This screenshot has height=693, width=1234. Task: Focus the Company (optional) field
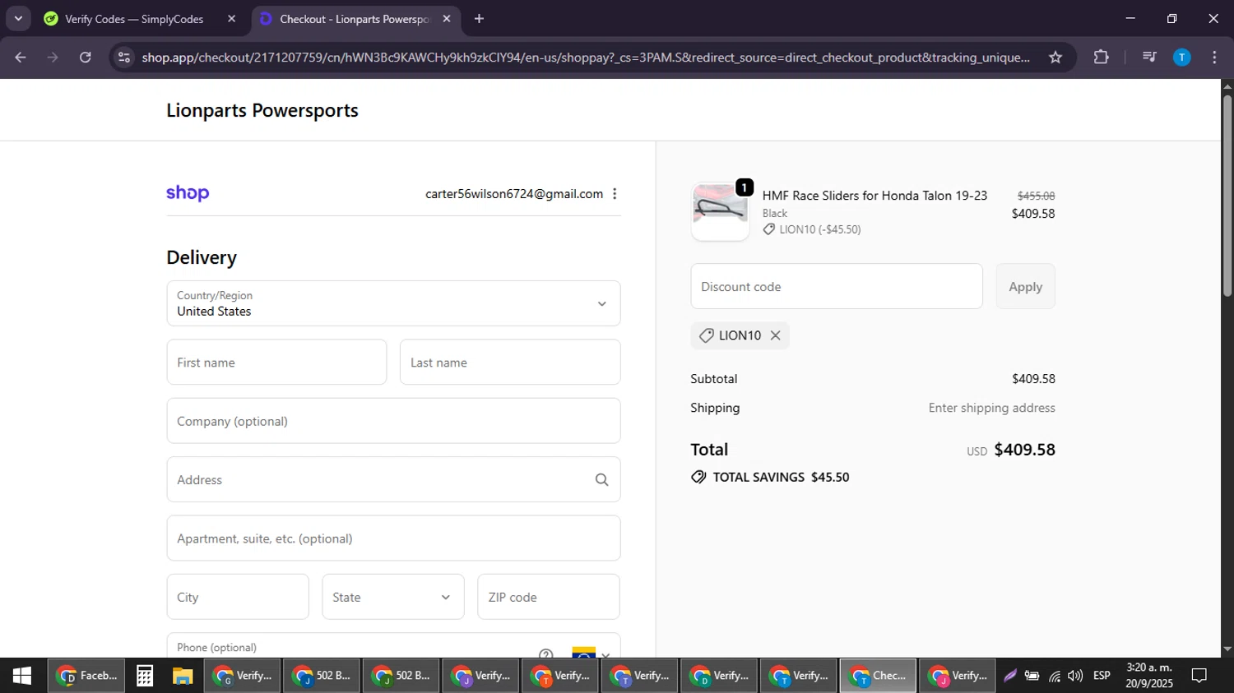click(393, 421)
